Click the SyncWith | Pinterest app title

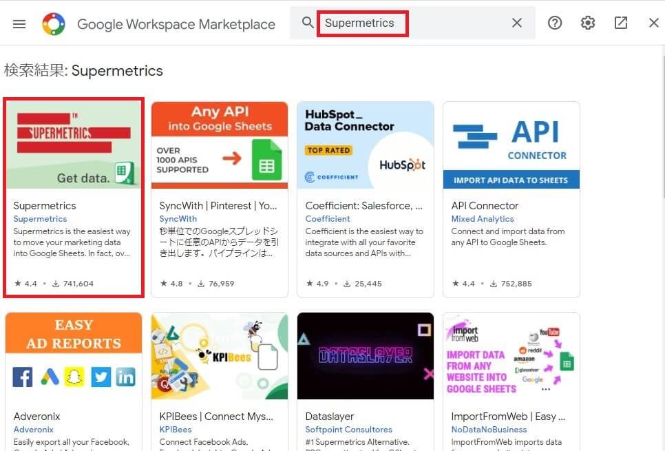pos(218,206)
